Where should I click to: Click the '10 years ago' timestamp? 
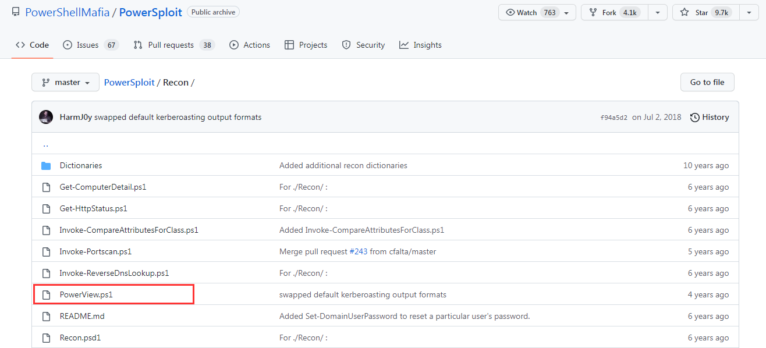pyautogui.click(x=706, y=165)
